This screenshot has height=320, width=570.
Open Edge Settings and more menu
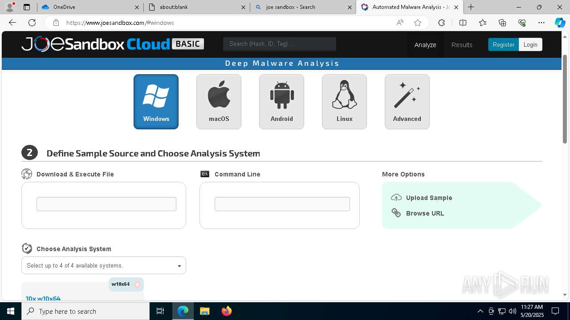[x=541, y=23]
